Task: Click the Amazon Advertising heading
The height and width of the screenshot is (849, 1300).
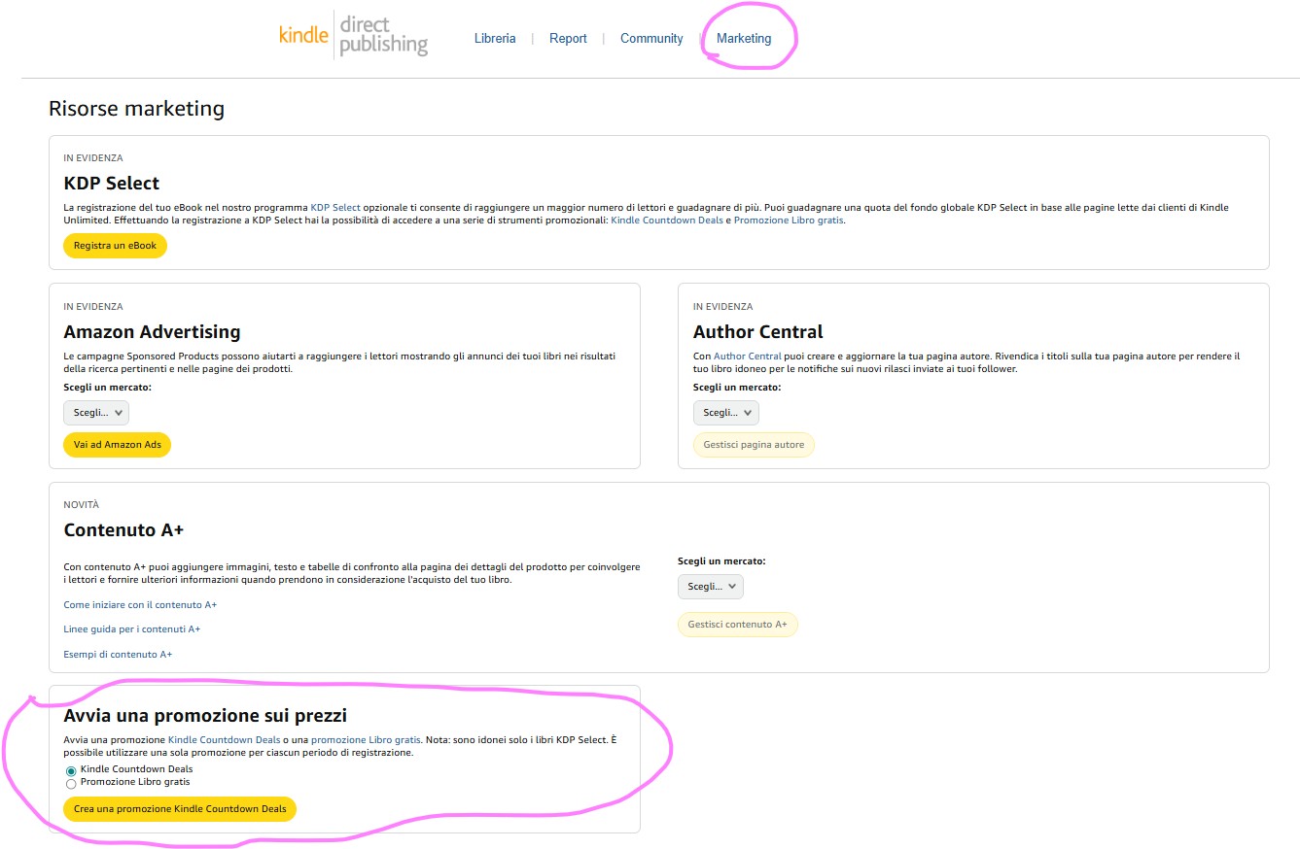Action: (x=152, y=332)
